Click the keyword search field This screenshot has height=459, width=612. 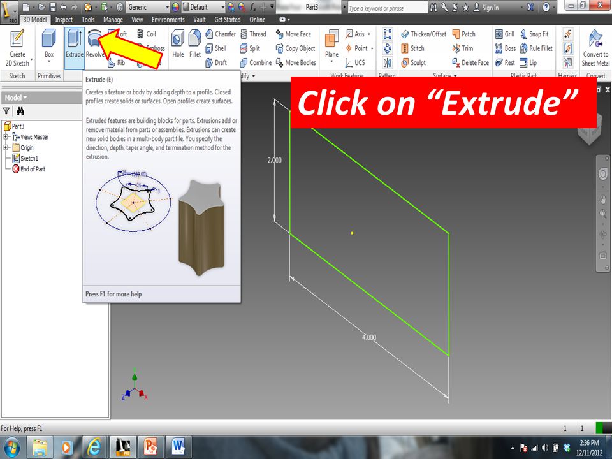click(x=387, y=8)
